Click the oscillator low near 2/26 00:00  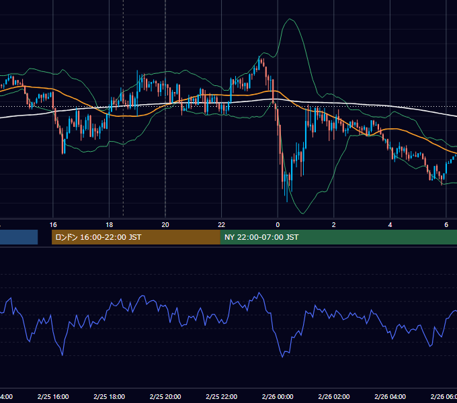point(282,357)
